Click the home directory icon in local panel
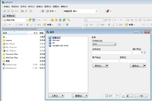Viewport: 152px width, 101px height. (x=60, y=20)
